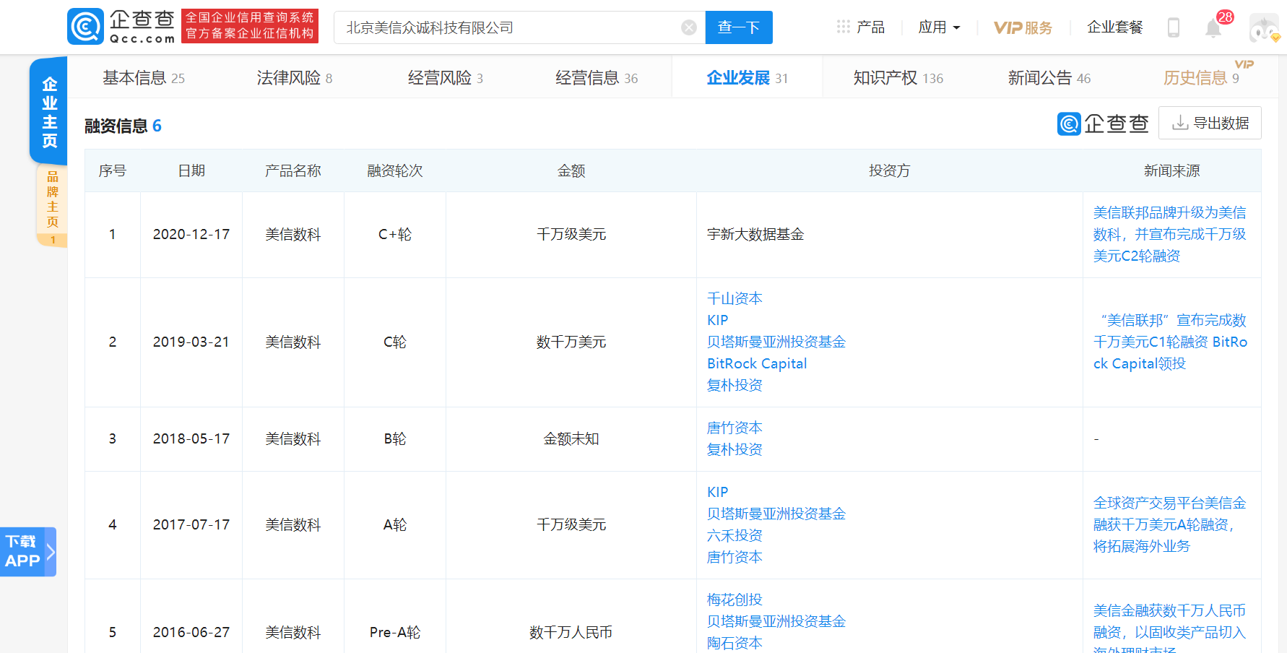This screenshot has width=1287, height=653.
Task: Open 贝塔斯曼亚洲投资基金 in Pre-A轮 row
Action: click(x=776, y=621)
